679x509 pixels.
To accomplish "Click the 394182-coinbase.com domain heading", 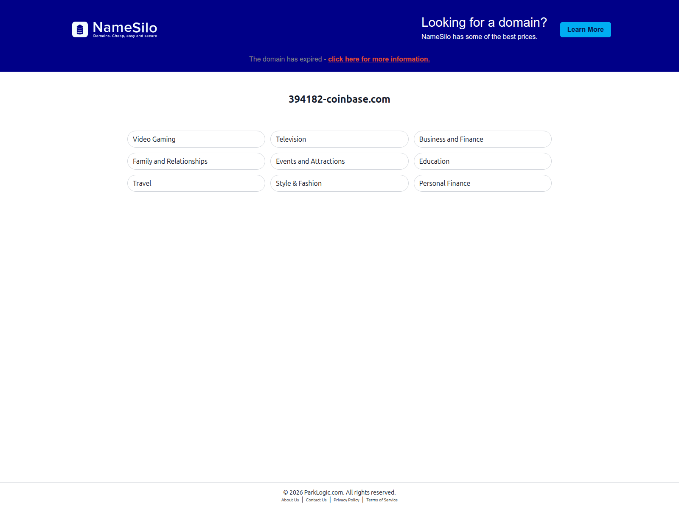I will click(x=339, y=99).
